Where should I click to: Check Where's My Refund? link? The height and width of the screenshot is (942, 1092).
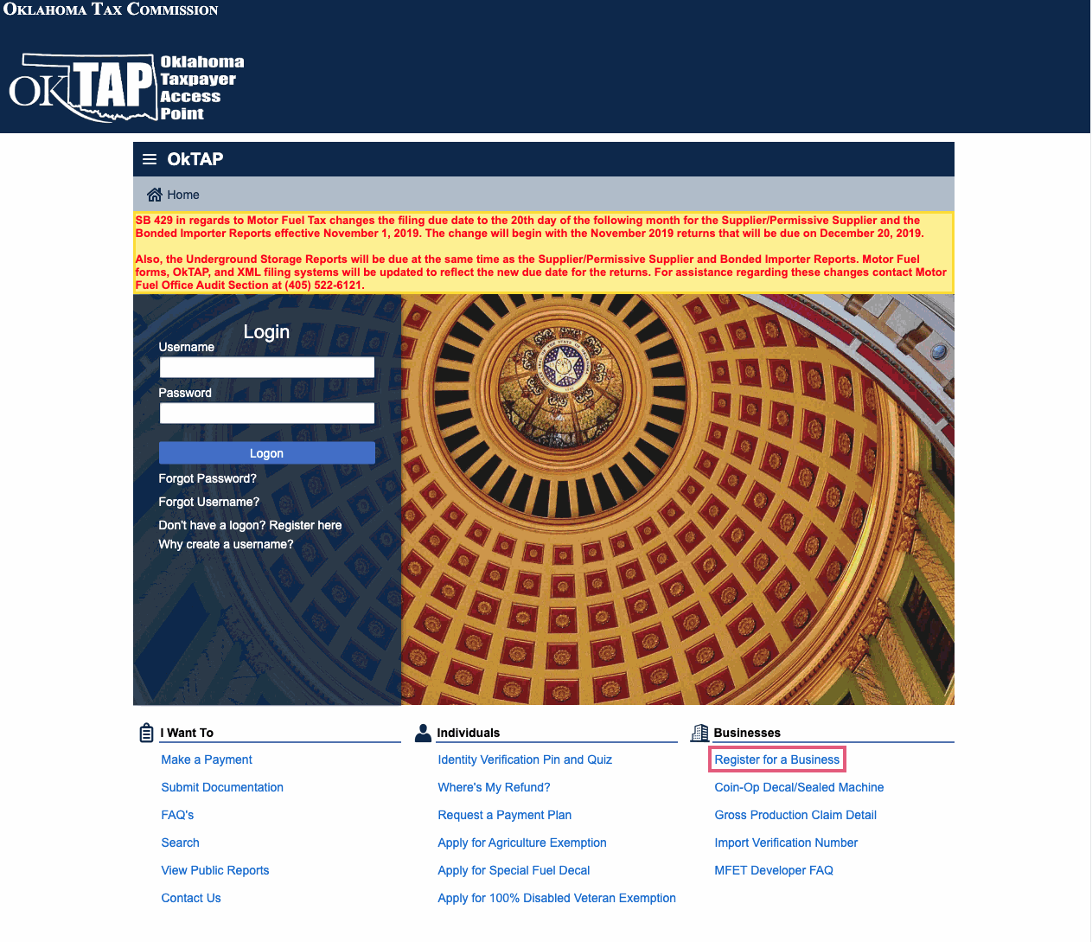[x=494, y=787]
